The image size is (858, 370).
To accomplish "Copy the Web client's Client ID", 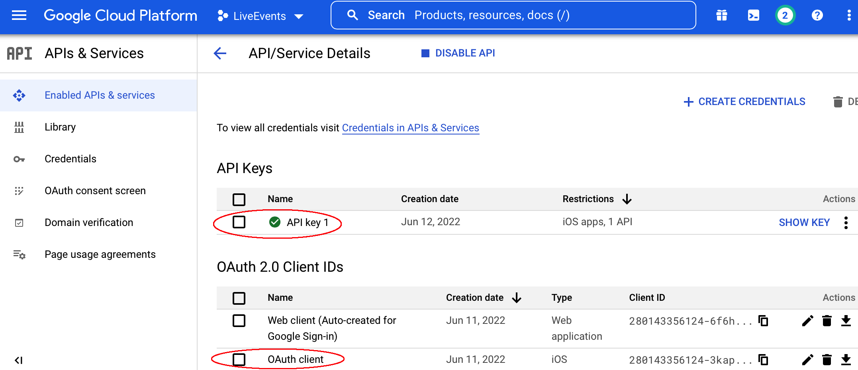I will [x=763, y=321].
